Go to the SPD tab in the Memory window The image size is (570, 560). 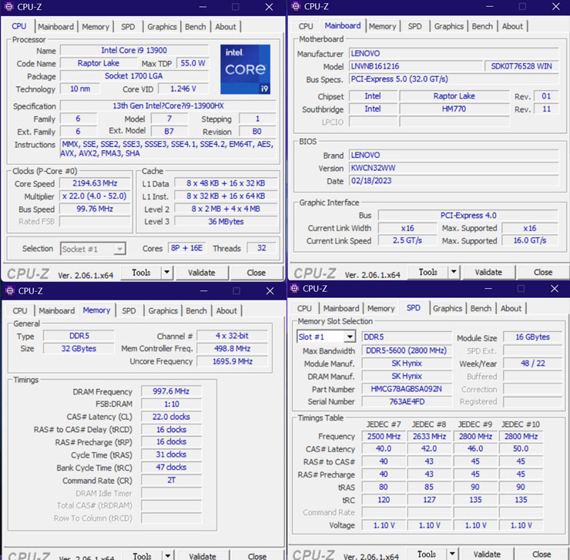(129, 310)
